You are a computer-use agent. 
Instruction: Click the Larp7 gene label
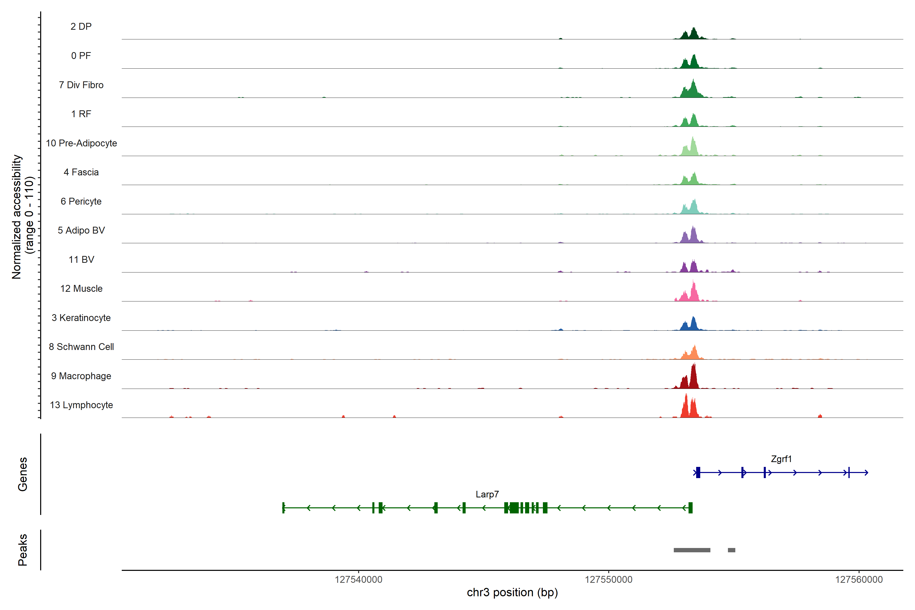click(x=487, y=494)
